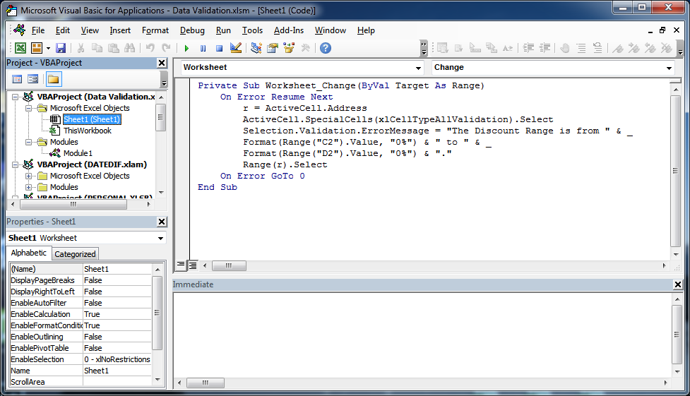Open the Insert UserForm dropdown arrow

(x=48, y=48)
